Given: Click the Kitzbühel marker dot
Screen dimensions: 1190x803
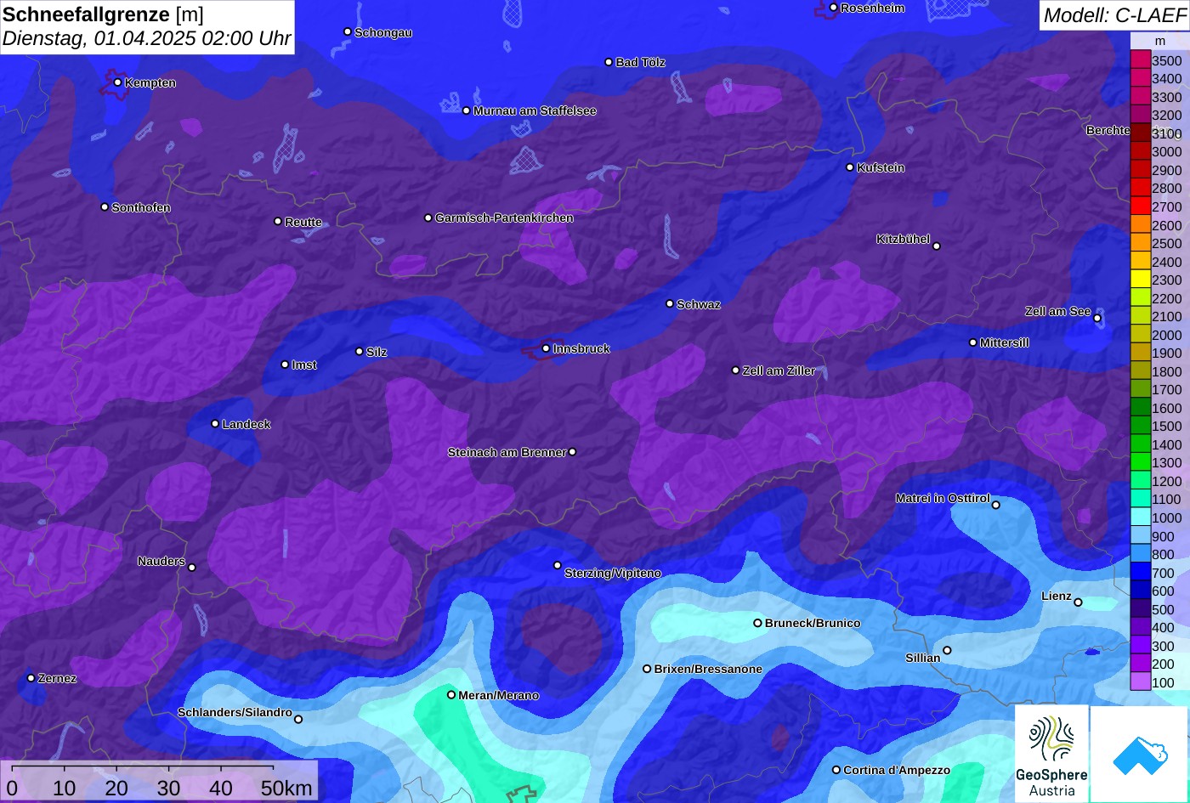Looking at the screenshot, I should click(937, 246).
